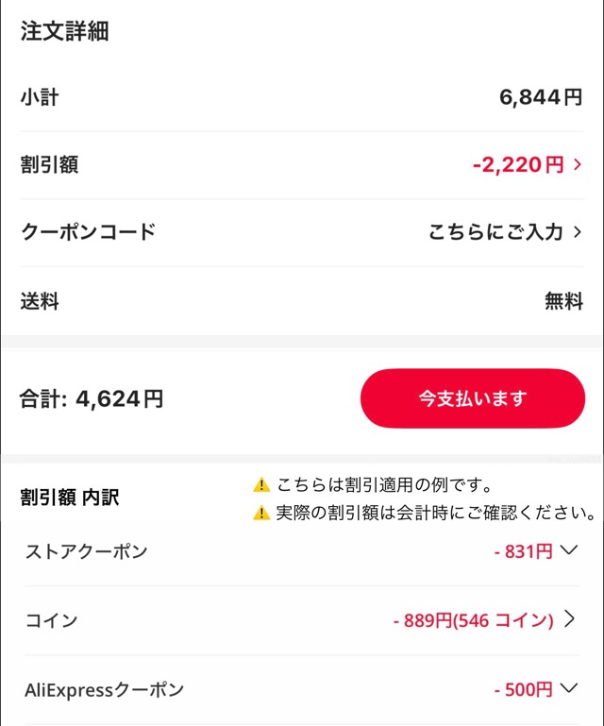604x726 pixels.
Task: Click the -831円 store coupon amount
Action: pyautogui.click(x=523, y=551)
